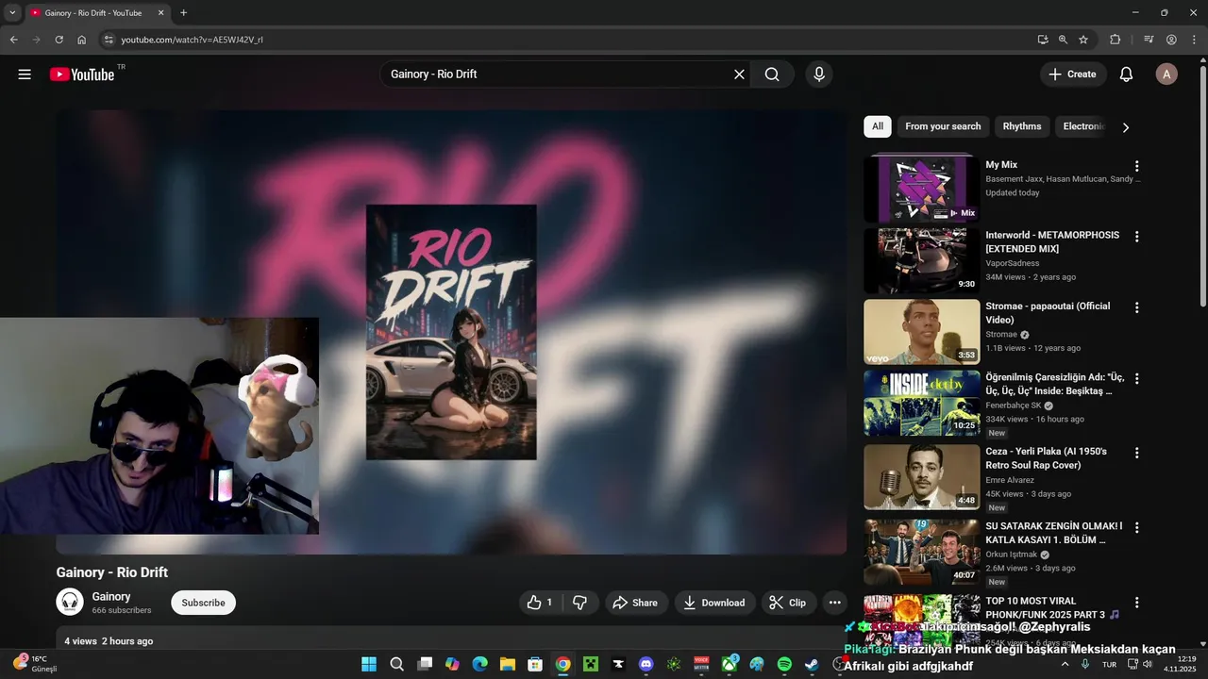Open the more actions menu below the video
Viewport: 1208px width, 679px height.
[x=834, y=603]
